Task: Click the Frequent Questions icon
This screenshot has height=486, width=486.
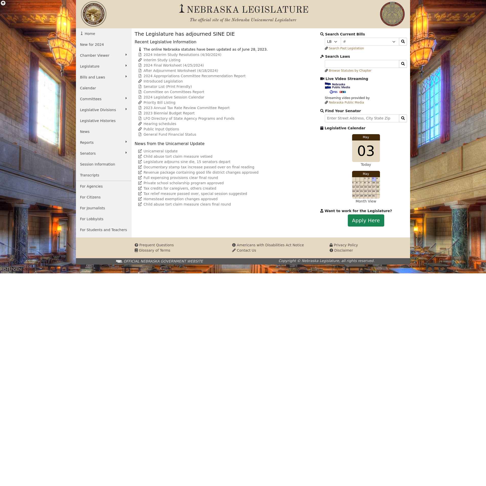Action: tap(136, 245)
